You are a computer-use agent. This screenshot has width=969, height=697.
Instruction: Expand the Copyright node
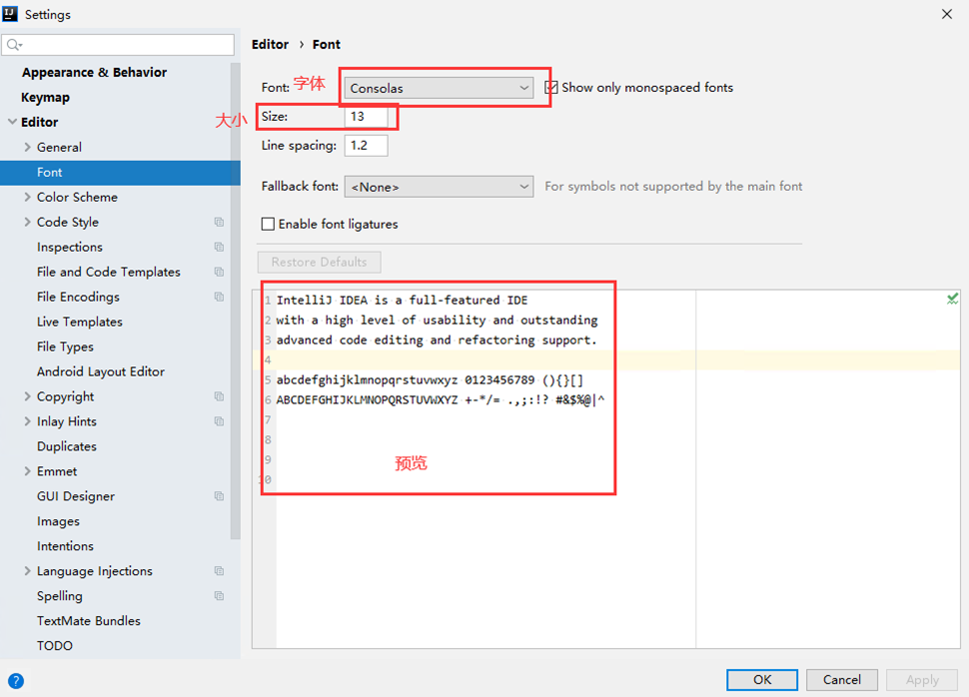(x=27, y=396)
